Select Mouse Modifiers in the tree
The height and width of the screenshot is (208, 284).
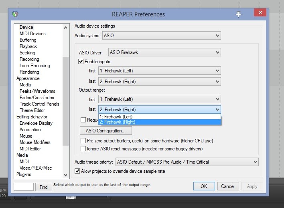tap(35, 142)
